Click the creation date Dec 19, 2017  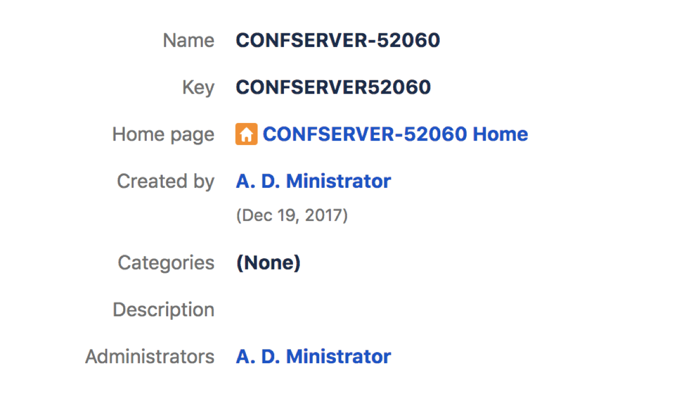(292, 216)
